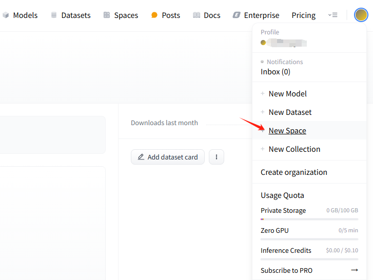
Task: Click the Models cube icon
Action: (6, 15)
